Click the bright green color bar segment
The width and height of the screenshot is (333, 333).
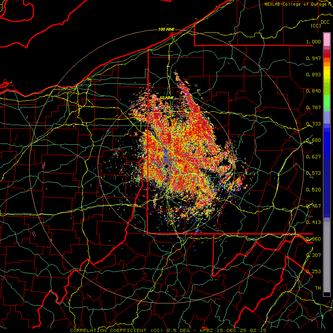[x=327, y=101]
